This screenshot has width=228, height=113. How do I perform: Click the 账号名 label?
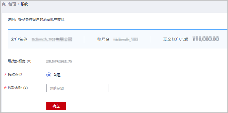(103, 39)
